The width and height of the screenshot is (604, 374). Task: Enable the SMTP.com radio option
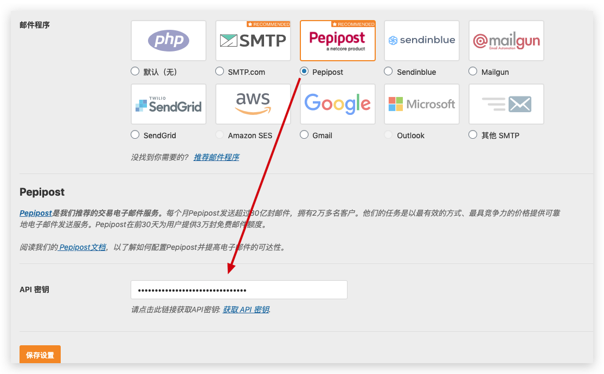(220, 72)
